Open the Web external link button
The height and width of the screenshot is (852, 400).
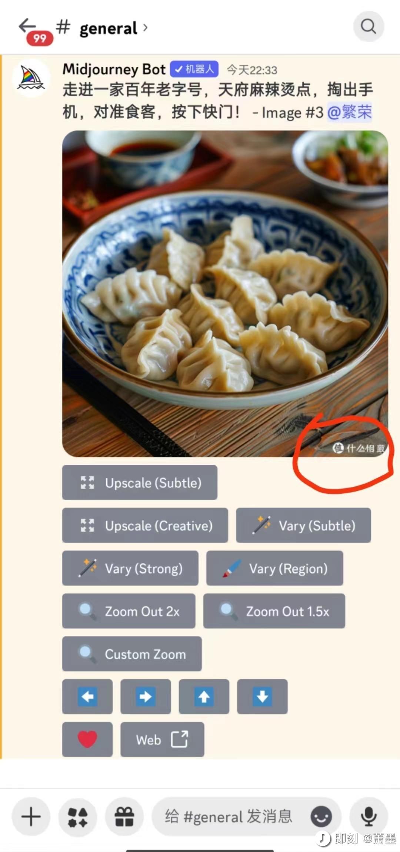[162, 739]
